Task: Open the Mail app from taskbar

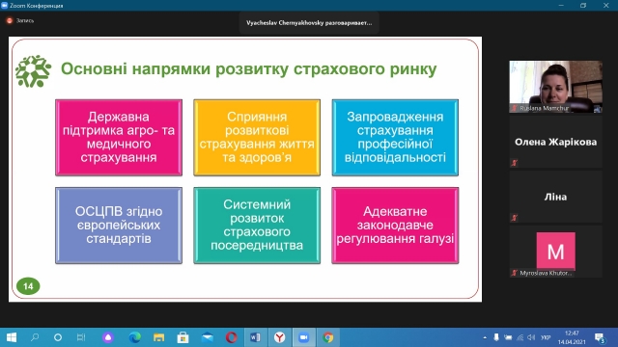Action: coord(207,337)
